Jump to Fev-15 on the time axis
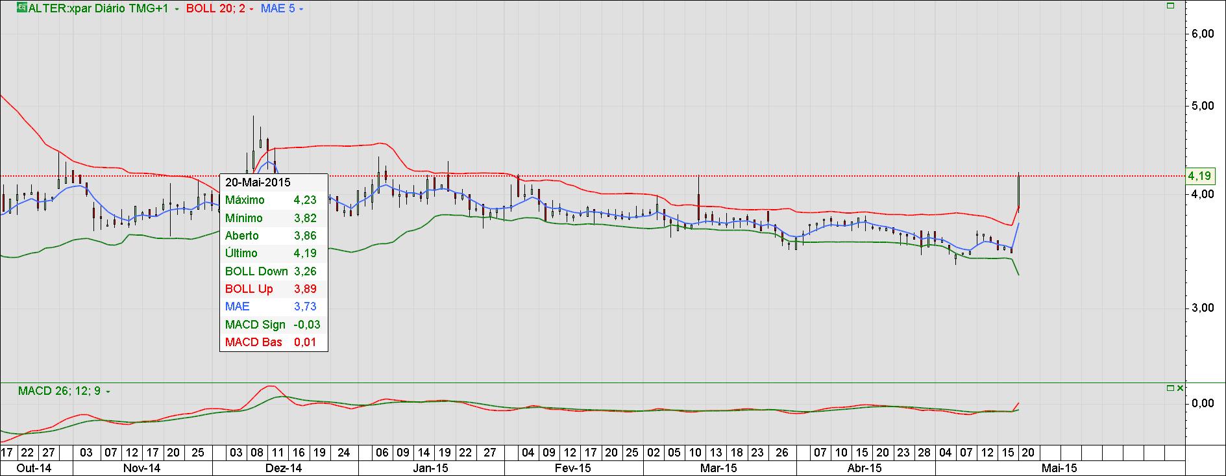Image resolution: width=1226 pixels, height=476 pixels. (x=574, y=468)
